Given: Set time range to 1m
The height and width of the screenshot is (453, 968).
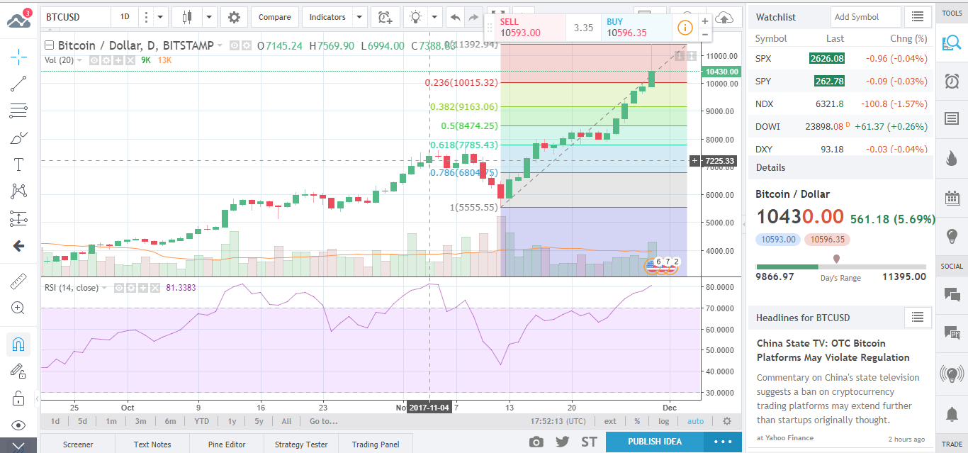Looking at the screenshot, I should 111,421.
